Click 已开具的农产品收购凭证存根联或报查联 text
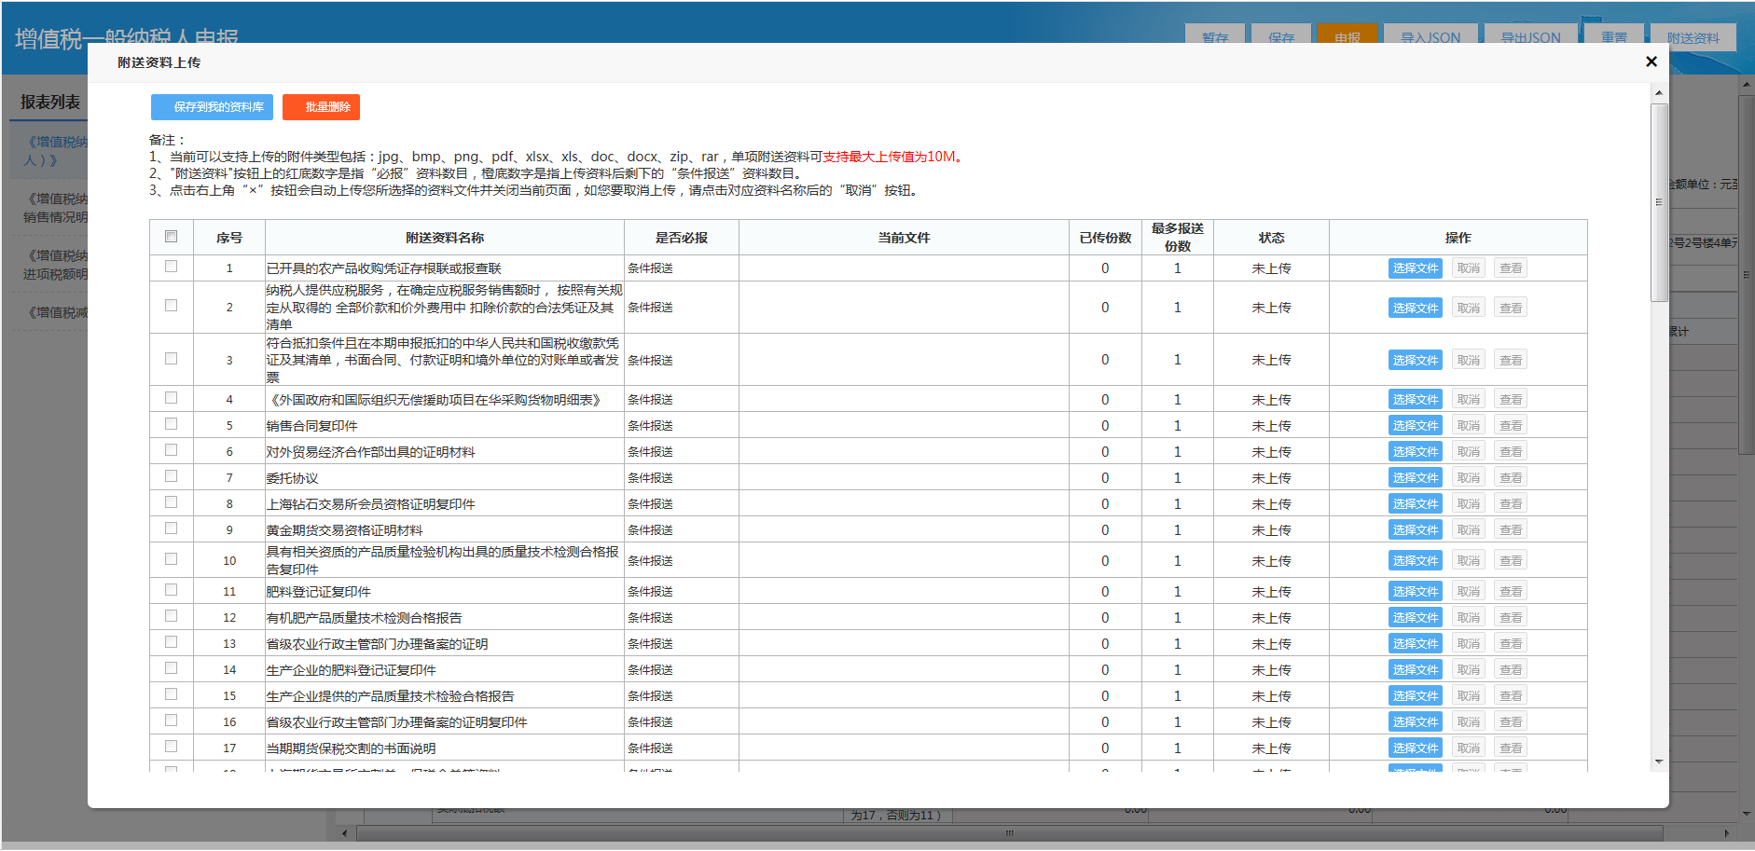This screenshot has width=1755, height=851. point(384,268)
